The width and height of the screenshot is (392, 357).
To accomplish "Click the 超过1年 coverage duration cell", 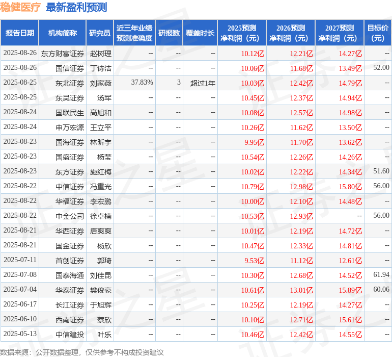I will [203, 83].
